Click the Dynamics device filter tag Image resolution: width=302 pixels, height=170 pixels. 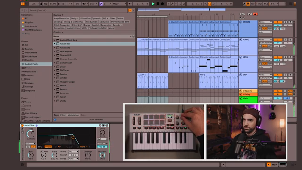[x=96, y=18]
